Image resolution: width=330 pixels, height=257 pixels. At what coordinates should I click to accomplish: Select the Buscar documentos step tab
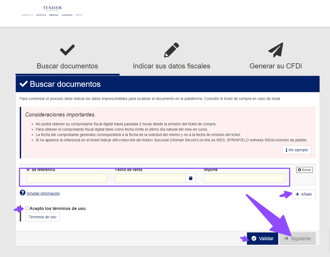pos(67,66)
